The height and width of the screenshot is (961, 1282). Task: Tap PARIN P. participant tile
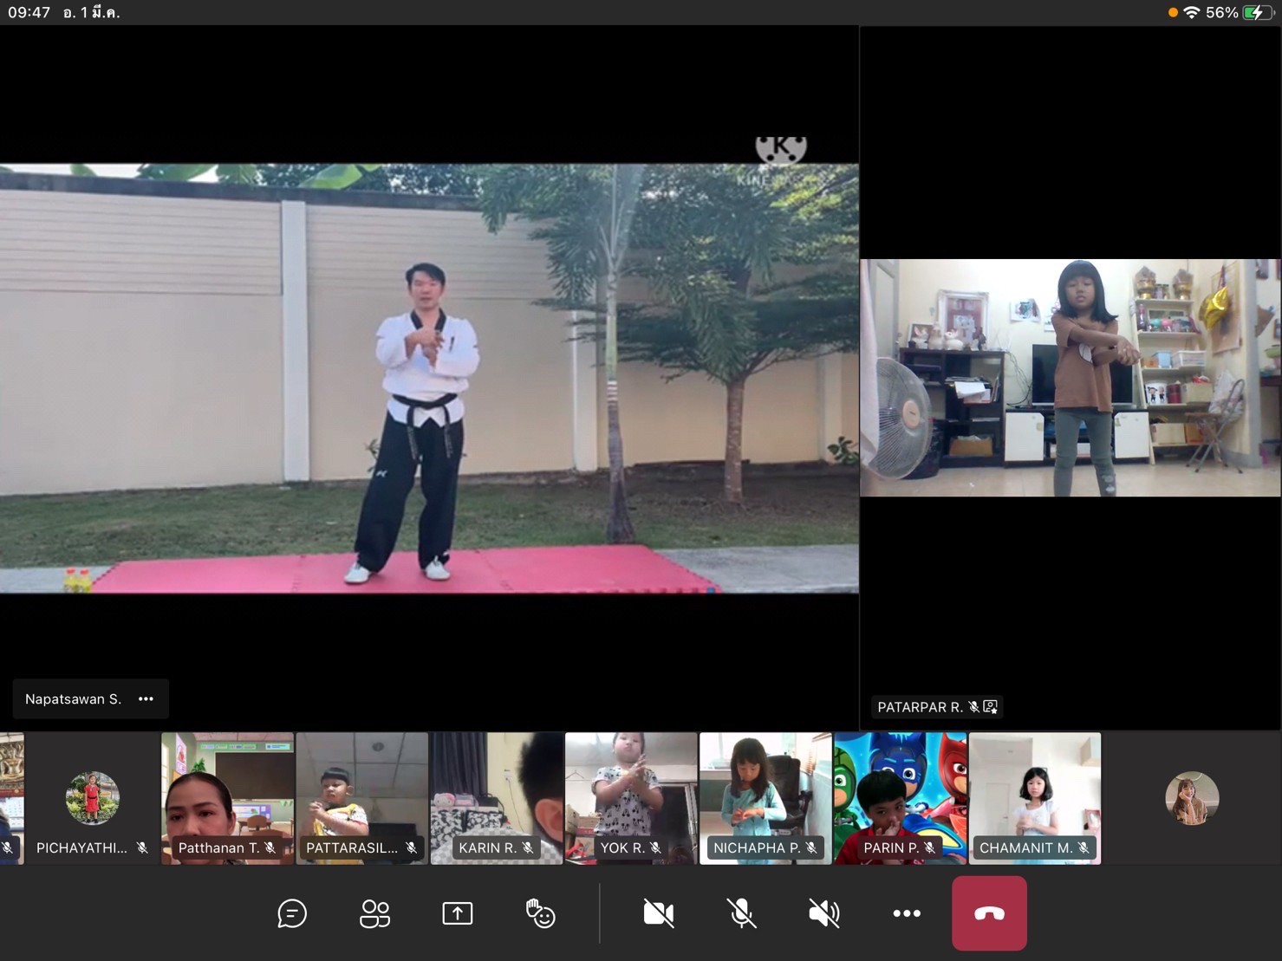pos(900,797)
